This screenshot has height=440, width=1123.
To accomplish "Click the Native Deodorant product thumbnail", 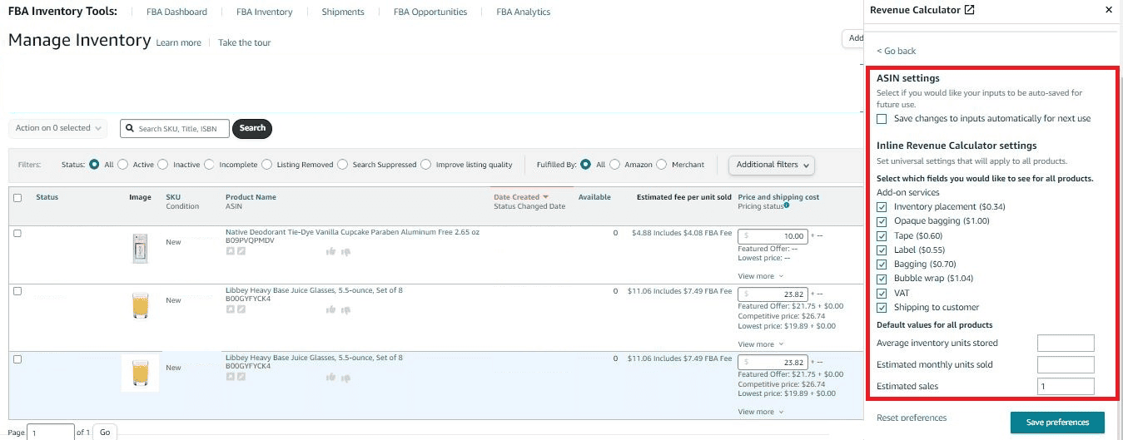I will coord(140,249).
